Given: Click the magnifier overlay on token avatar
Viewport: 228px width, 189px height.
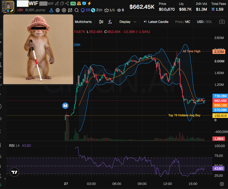Looking at the screenshot, I should [x=8, y=7].
